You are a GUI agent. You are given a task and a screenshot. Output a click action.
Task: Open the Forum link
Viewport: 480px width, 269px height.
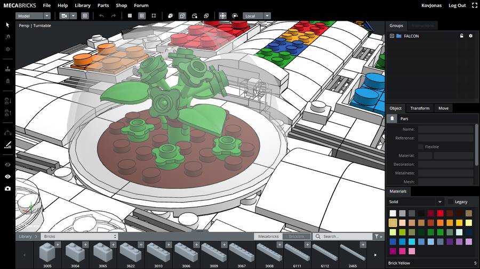141,5
